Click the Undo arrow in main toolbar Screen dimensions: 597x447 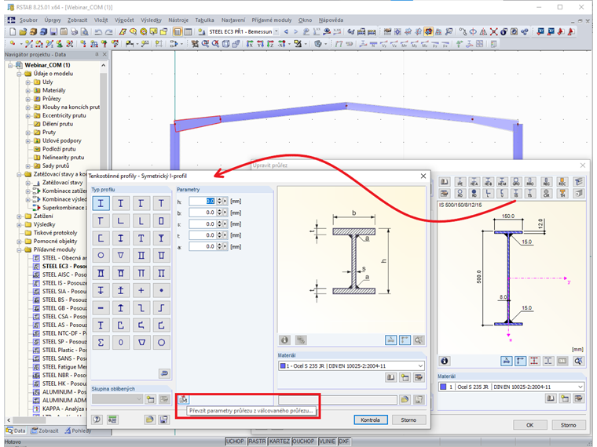point(98,32)
